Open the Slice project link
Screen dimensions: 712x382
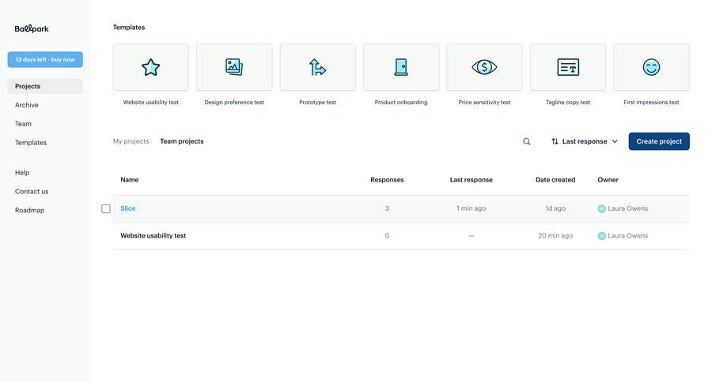(x=128, y=208)
